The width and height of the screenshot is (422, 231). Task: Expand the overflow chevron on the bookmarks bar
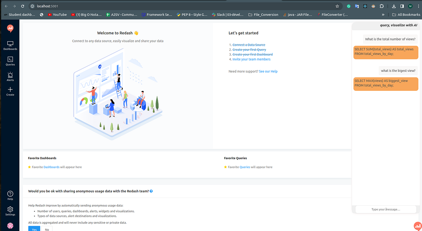click(384, 14)
